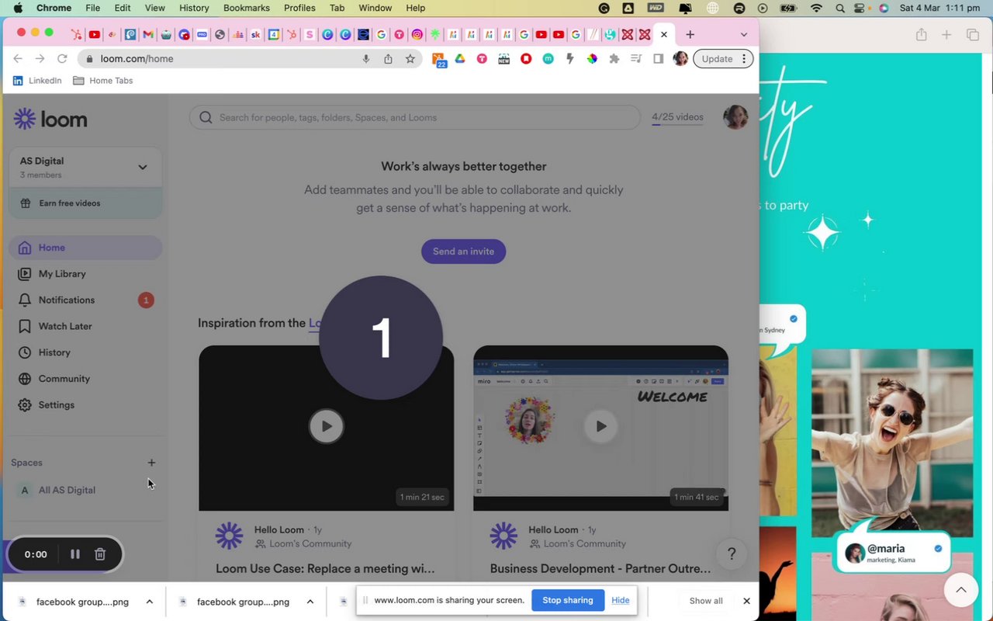Open the Bookmarks menu
Viewport: 993px width, 621px height.
coord(247,8)
